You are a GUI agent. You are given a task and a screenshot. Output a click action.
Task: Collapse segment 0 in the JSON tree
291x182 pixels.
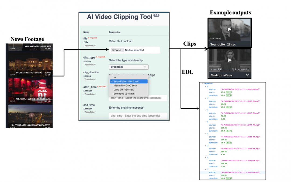pos(205,87)
